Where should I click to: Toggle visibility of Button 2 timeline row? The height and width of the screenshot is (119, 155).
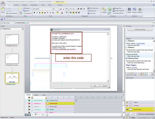tap(29, 103)
